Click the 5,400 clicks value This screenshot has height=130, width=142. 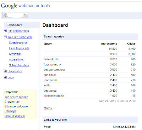(132, 49)
